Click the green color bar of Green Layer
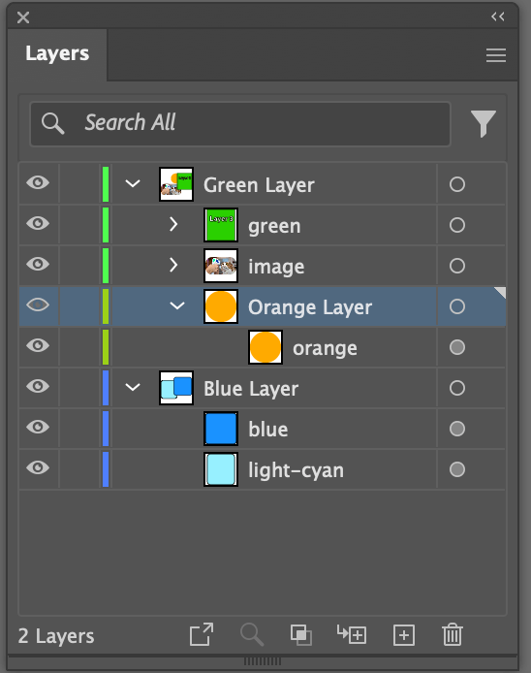 pyautogui.click(x=106, y=184)
